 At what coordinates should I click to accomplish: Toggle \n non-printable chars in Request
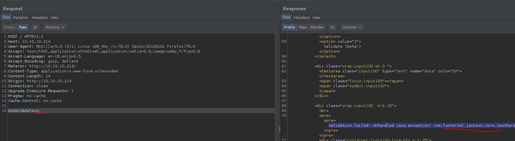[35, 27]
